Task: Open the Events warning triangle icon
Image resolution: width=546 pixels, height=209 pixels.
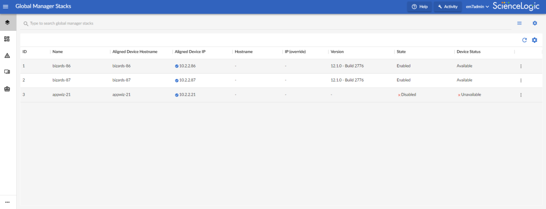Action: [x=7, y=55]
